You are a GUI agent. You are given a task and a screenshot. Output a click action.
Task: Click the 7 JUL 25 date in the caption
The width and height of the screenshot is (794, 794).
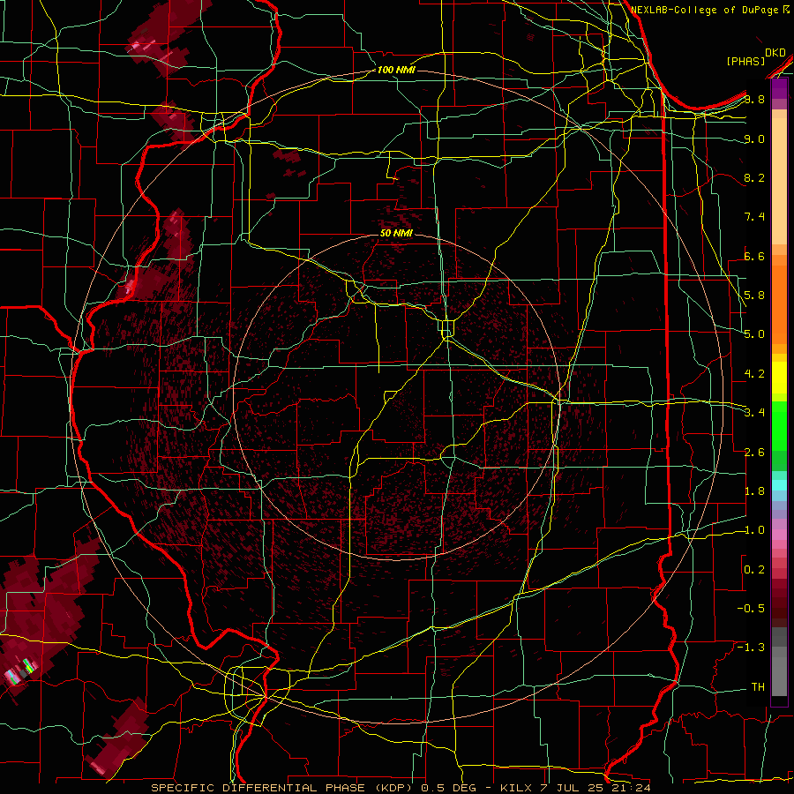coord(572,788)
